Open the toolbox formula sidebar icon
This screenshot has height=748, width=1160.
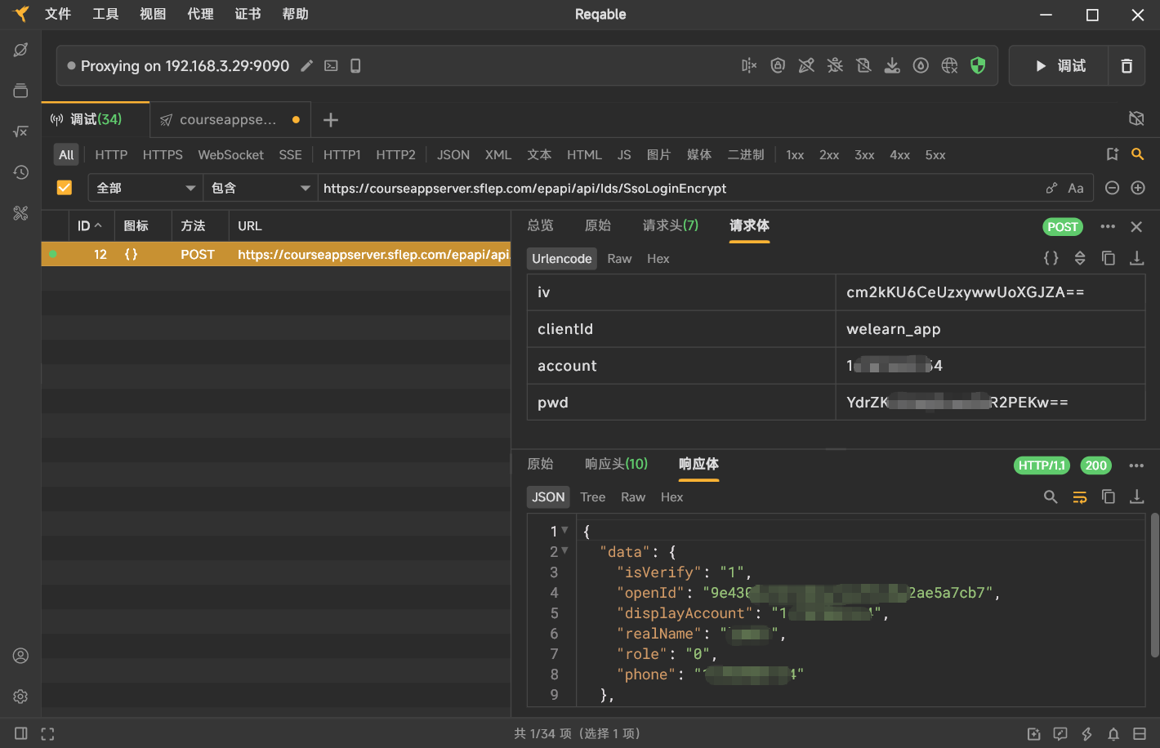pyautogui.click(x=20, y=131)
